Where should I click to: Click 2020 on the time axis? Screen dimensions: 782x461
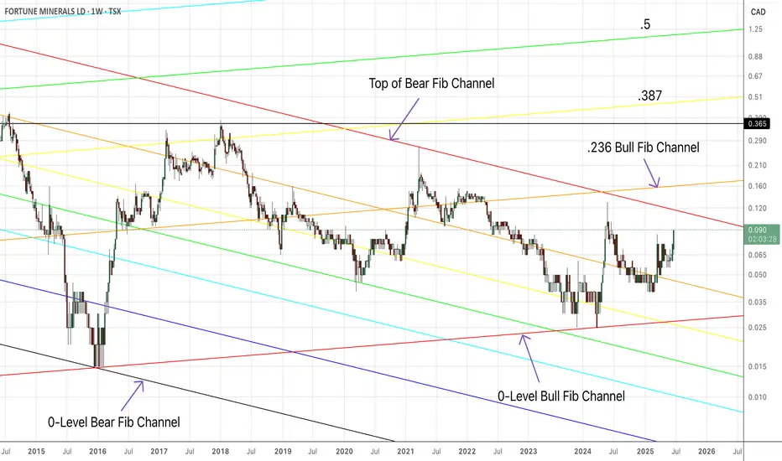[344, 452]
